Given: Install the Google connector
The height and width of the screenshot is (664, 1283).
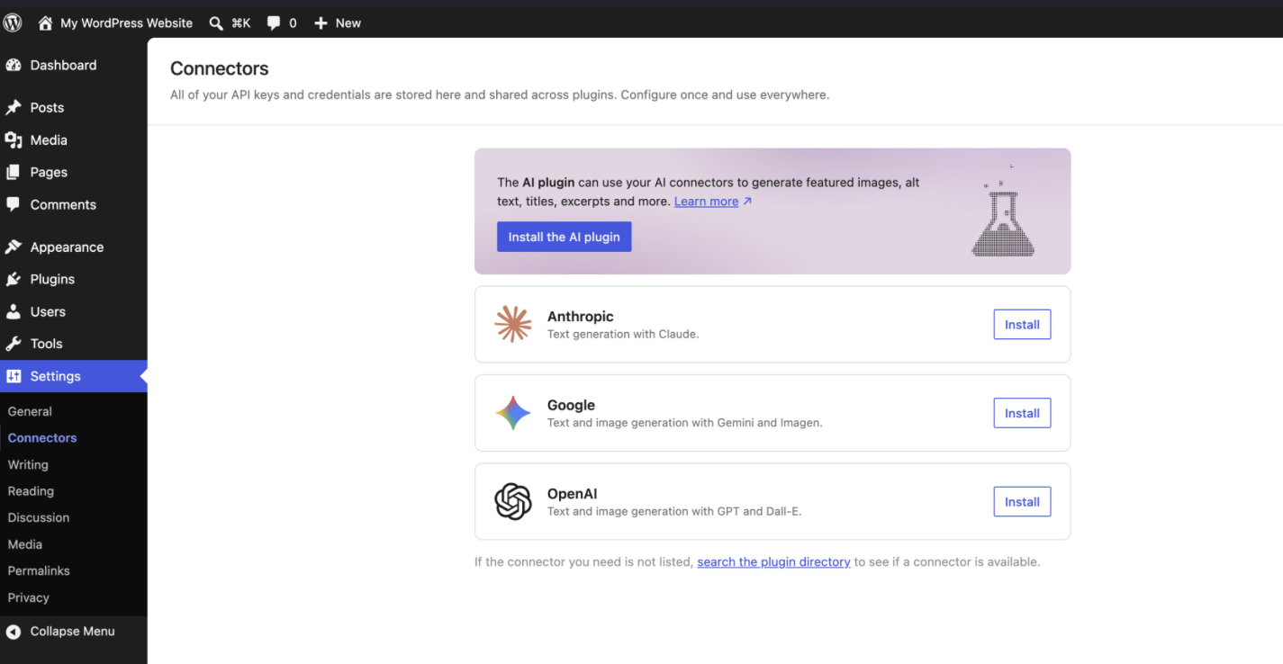Looking at the screenshot, I should [1022, 413].
